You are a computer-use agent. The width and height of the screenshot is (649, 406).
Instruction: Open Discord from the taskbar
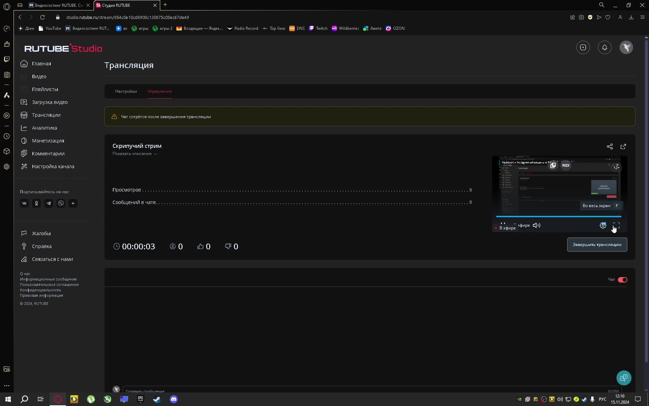173,399
